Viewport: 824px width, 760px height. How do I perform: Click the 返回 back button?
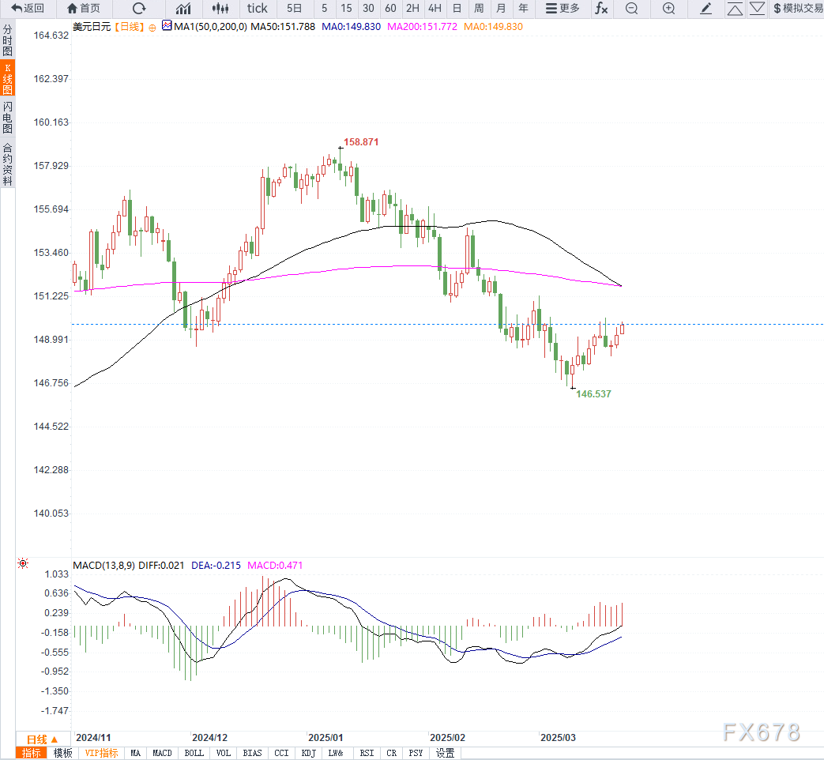[x=28, y=9]
